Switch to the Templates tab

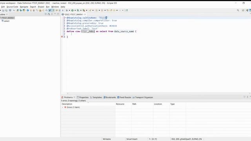[x=96, y=97]
